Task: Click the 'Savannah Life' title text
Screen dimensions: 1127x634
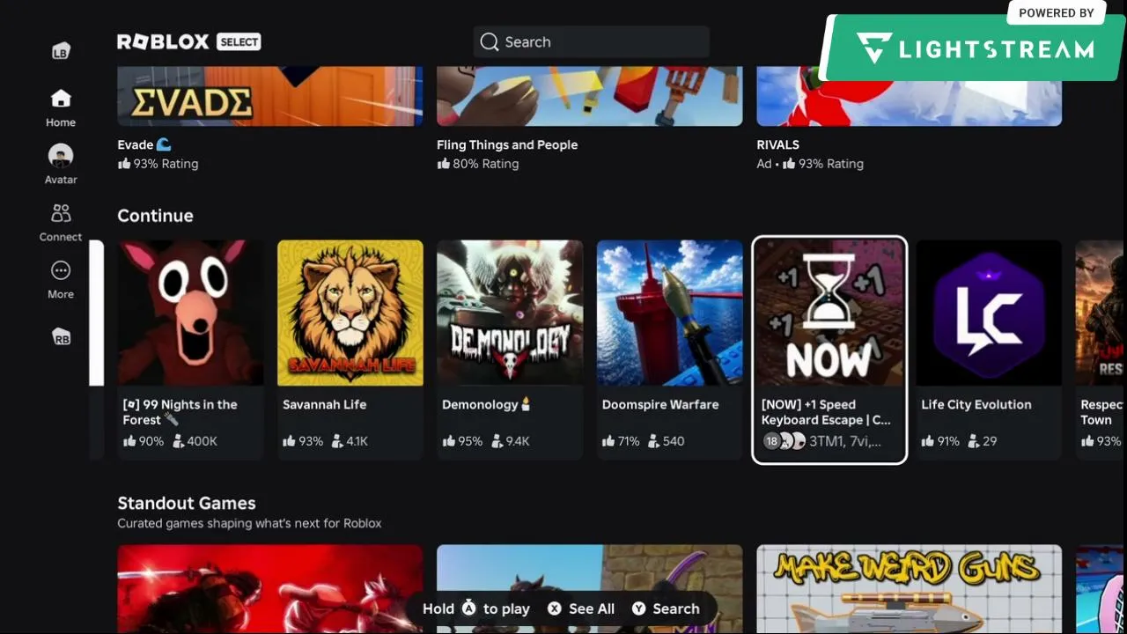Action: pos(325,404)
